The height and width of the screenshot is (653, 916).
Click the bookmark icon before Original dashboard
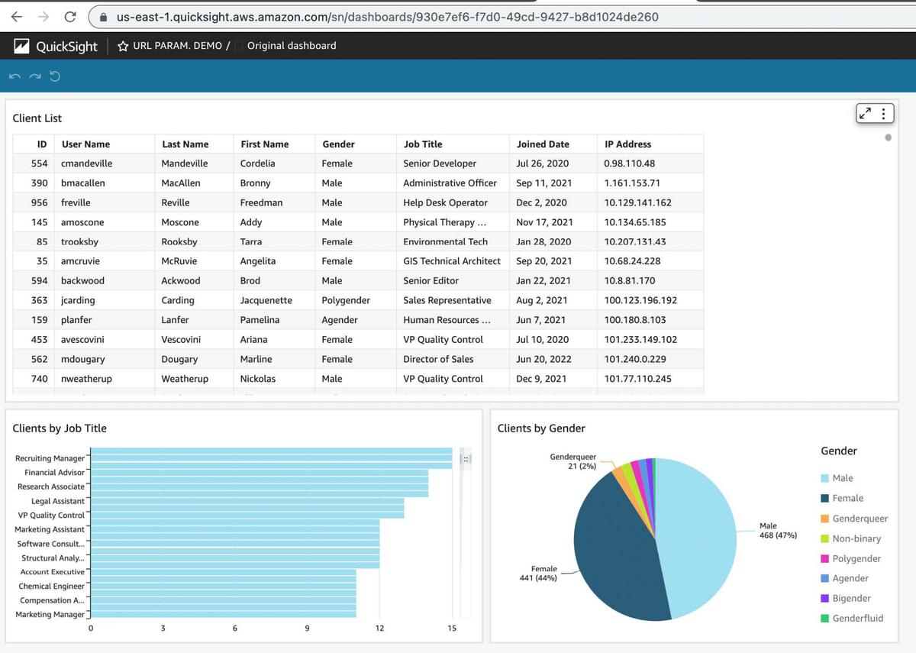tap(239, 46)
